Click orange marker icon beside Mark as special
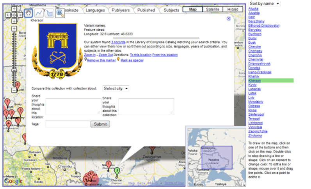Viewport: 311px width, 189px height. (118, 59)
